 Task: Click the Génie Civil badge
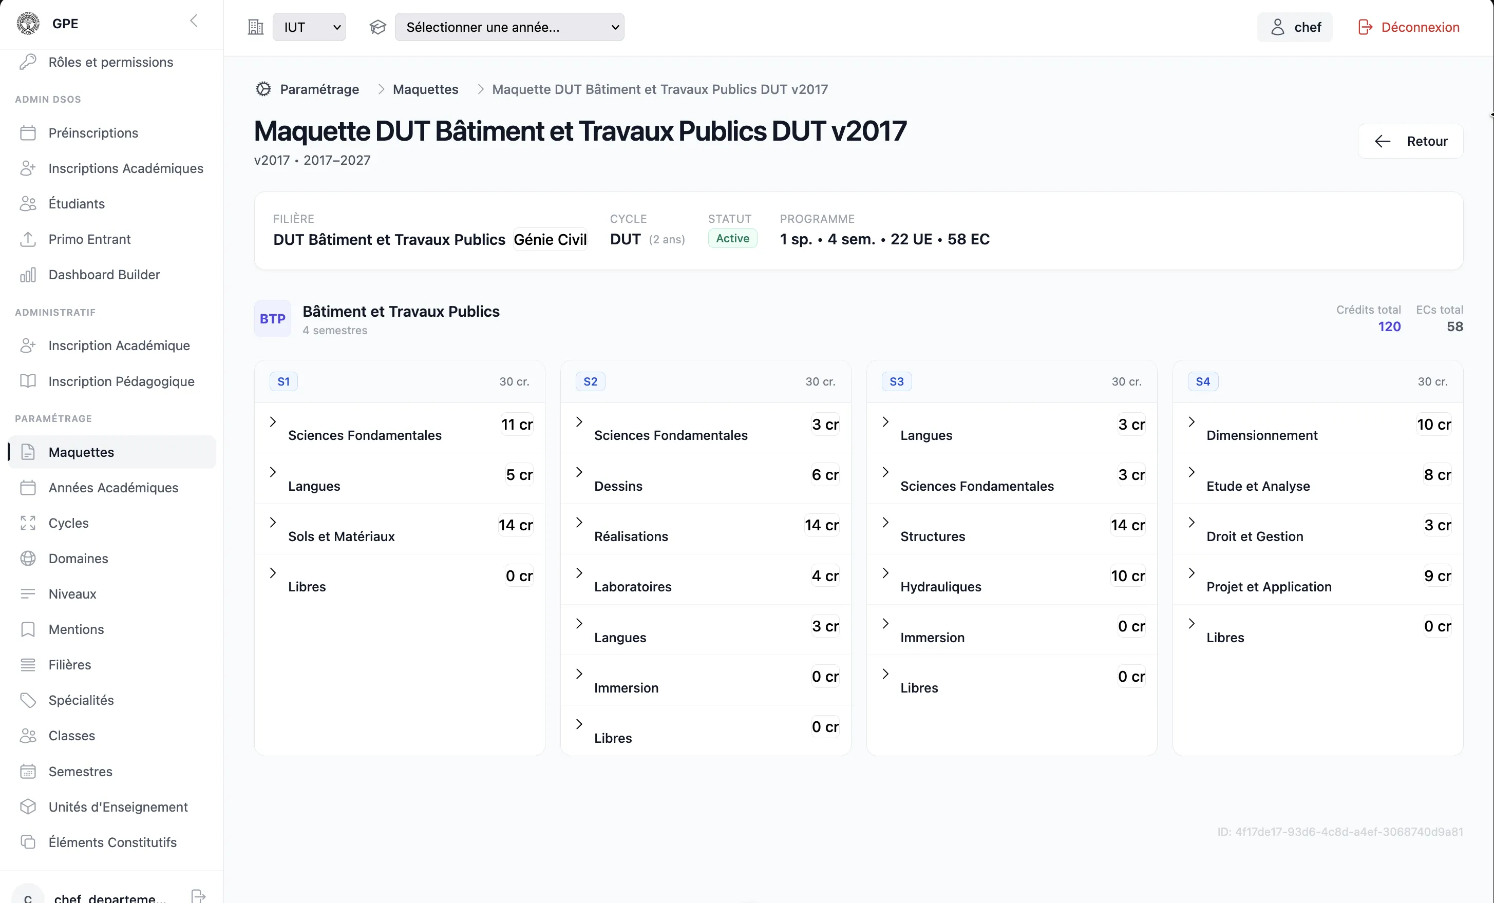coord(550,239)
